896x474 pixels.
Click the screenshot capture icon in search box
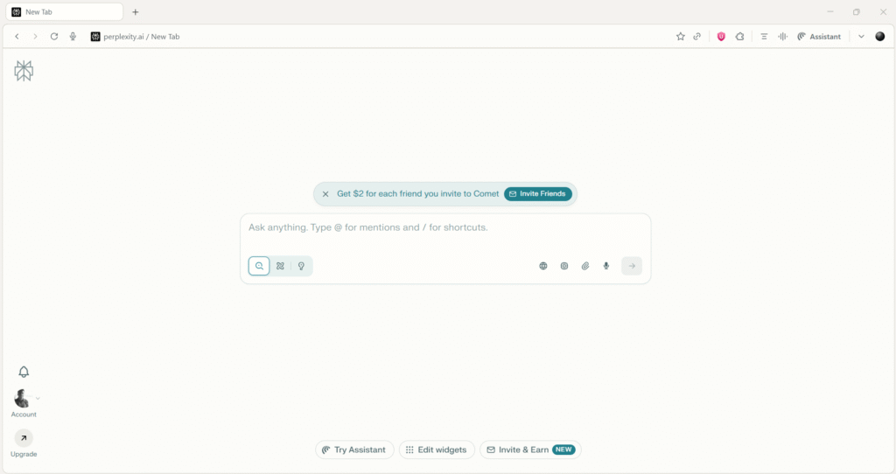pos(564,266)
